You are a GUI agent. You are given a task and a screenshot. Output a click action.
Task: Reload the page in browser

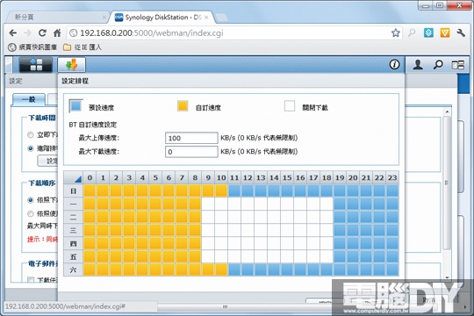[42, 32]
